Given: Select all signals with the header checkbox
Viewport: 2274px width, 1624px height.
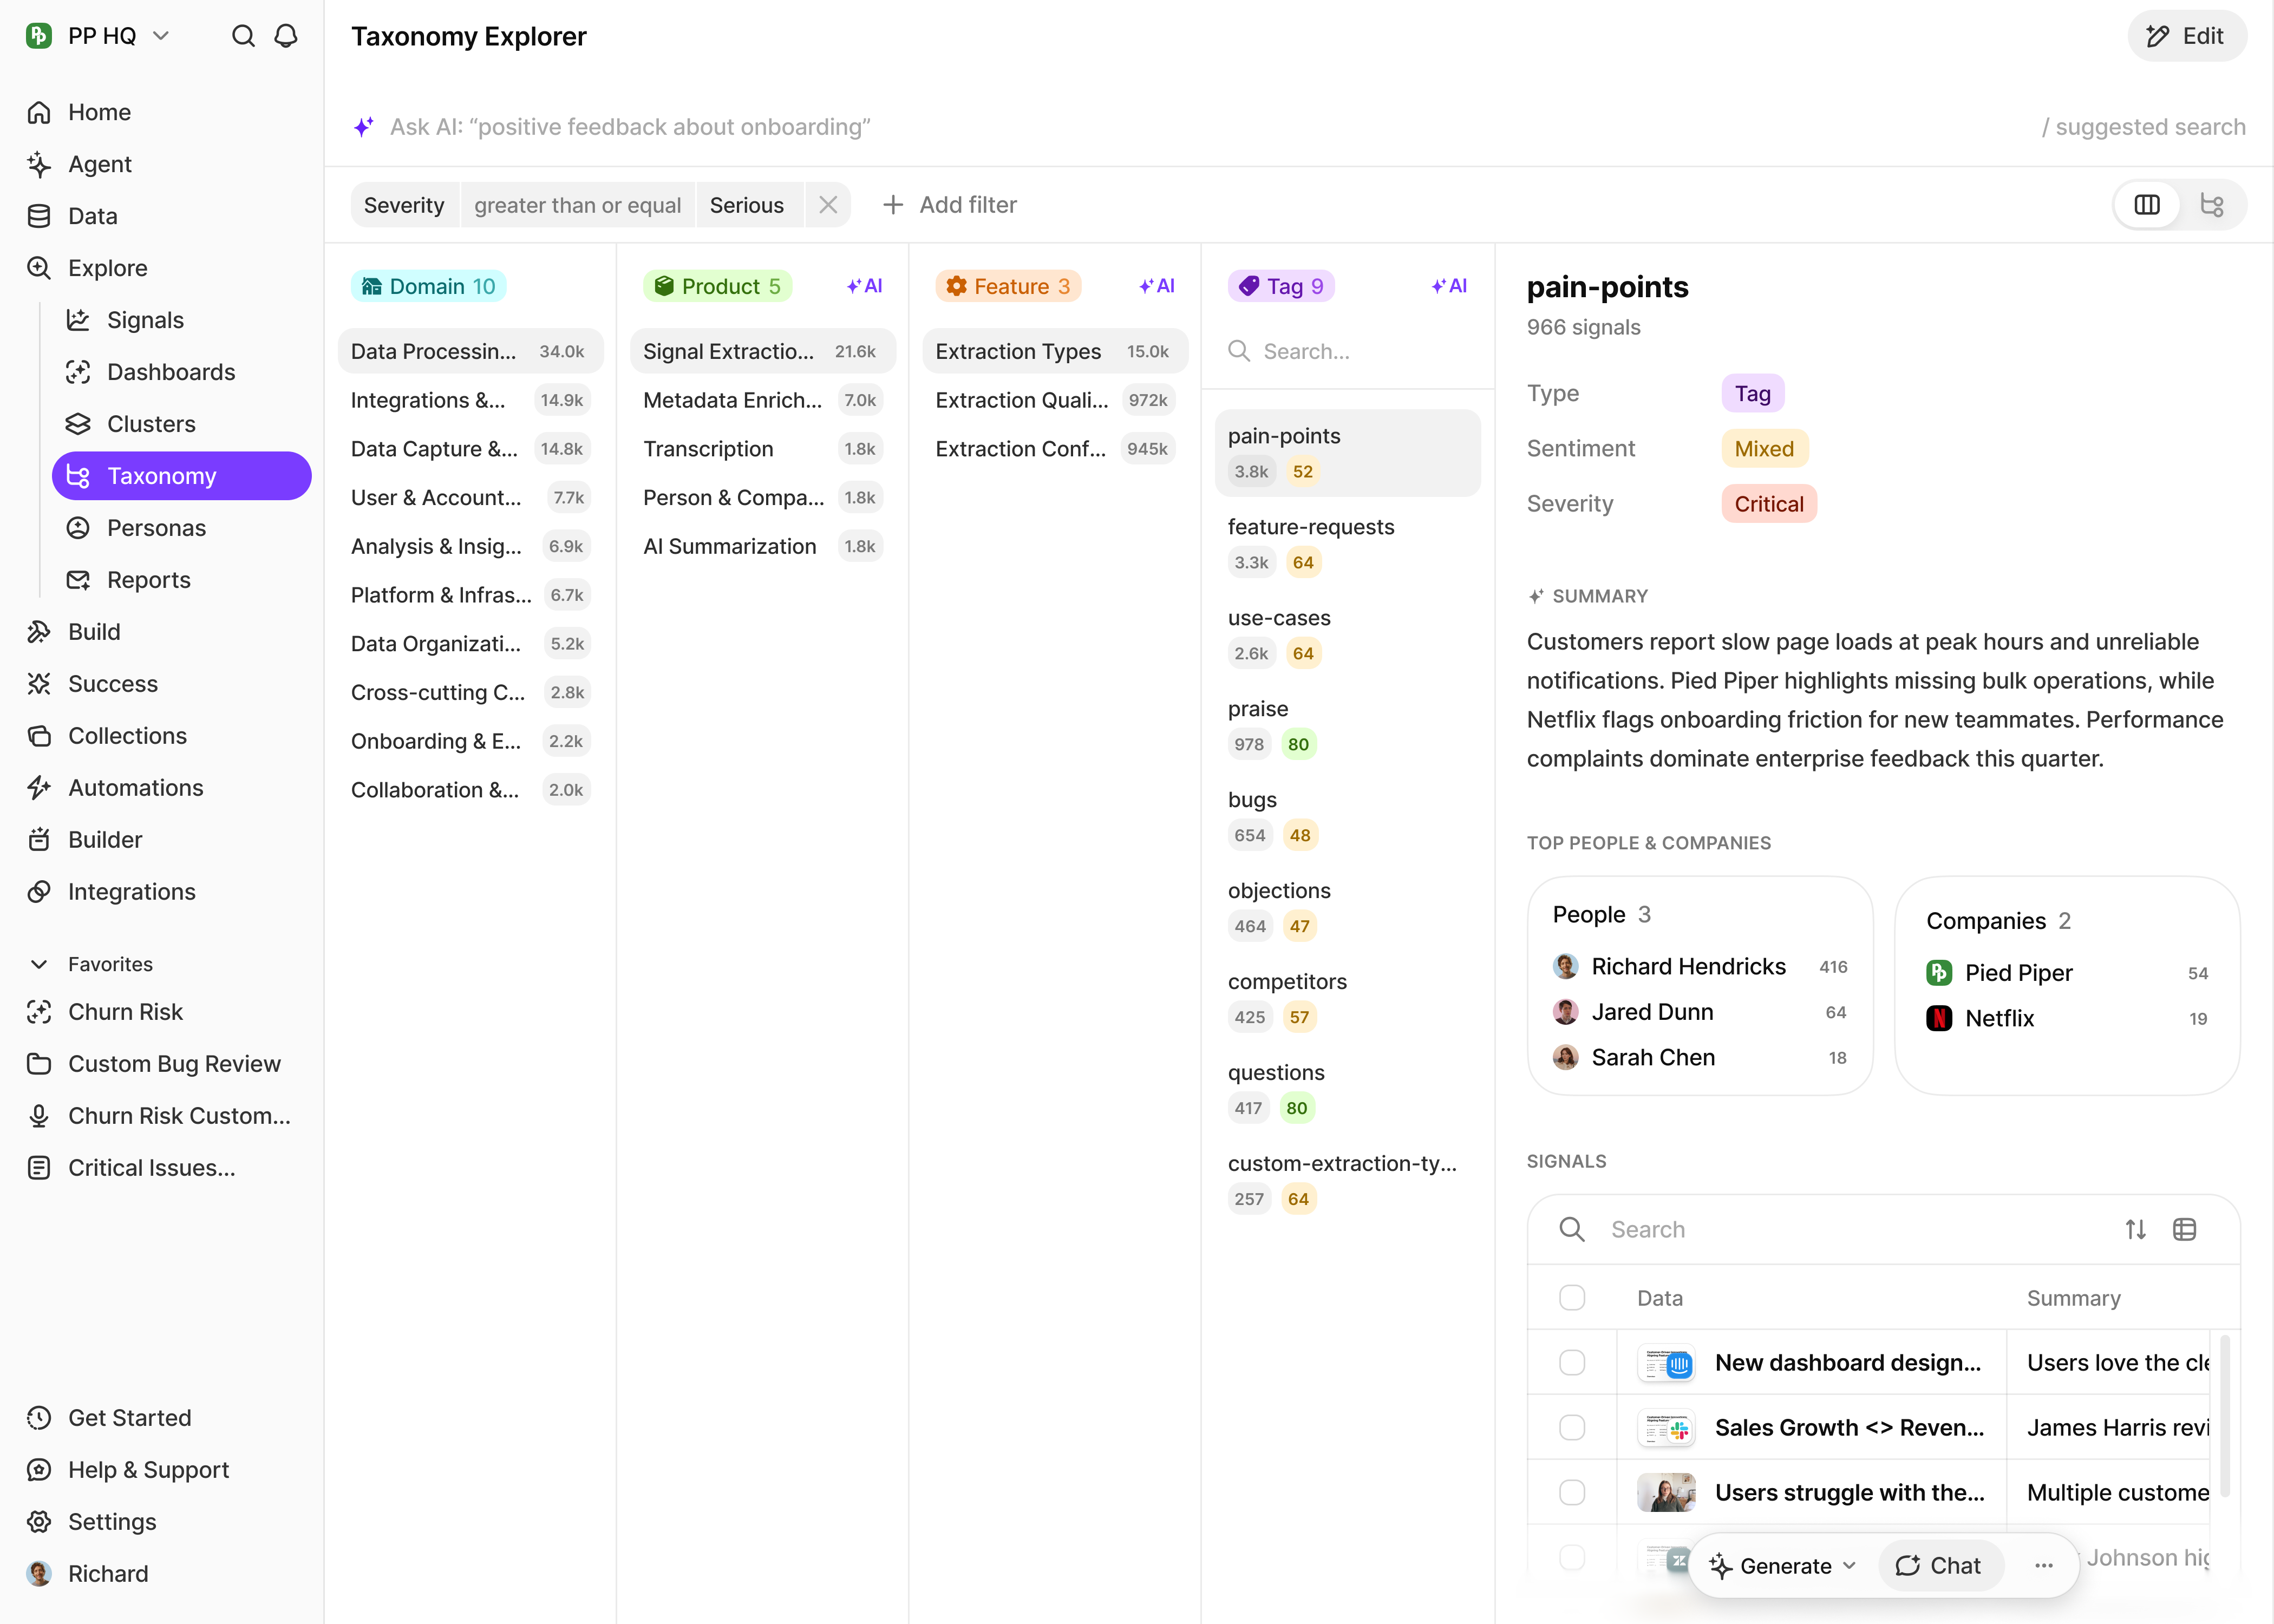Looking at the screenshot, I should [1572, 1298].
